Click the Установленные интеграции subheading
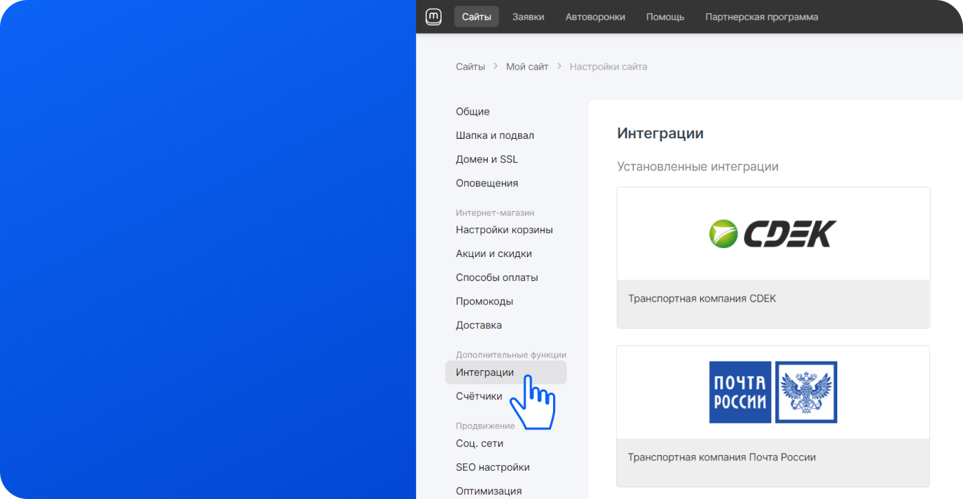This screenshot has height=499, width=963. [697, 167]
